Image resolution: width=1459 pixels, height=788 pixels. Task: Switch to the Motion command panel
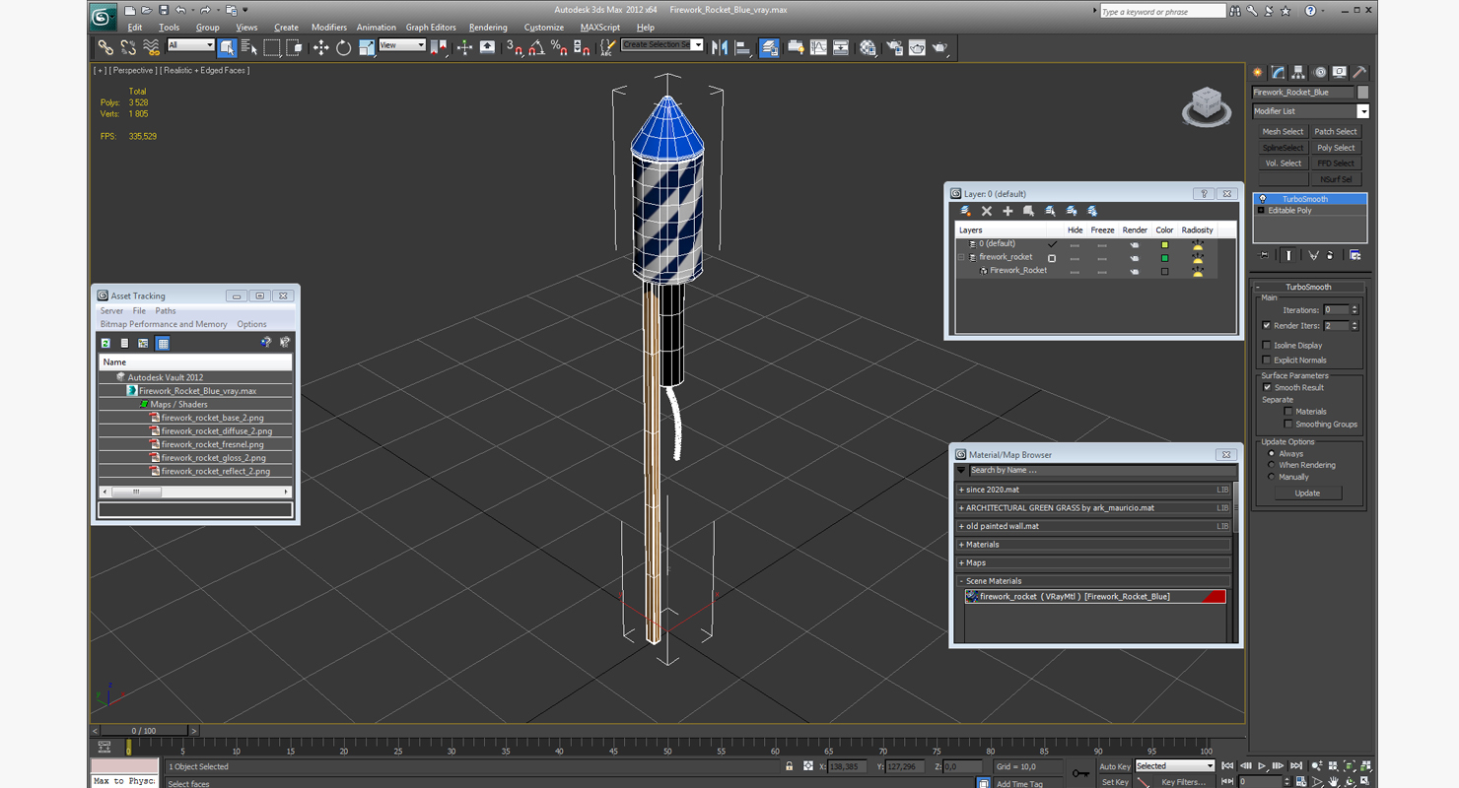(x=1319, y=72)
